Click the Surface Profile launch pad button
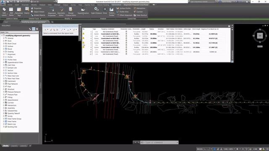 (x=124, y=8)
